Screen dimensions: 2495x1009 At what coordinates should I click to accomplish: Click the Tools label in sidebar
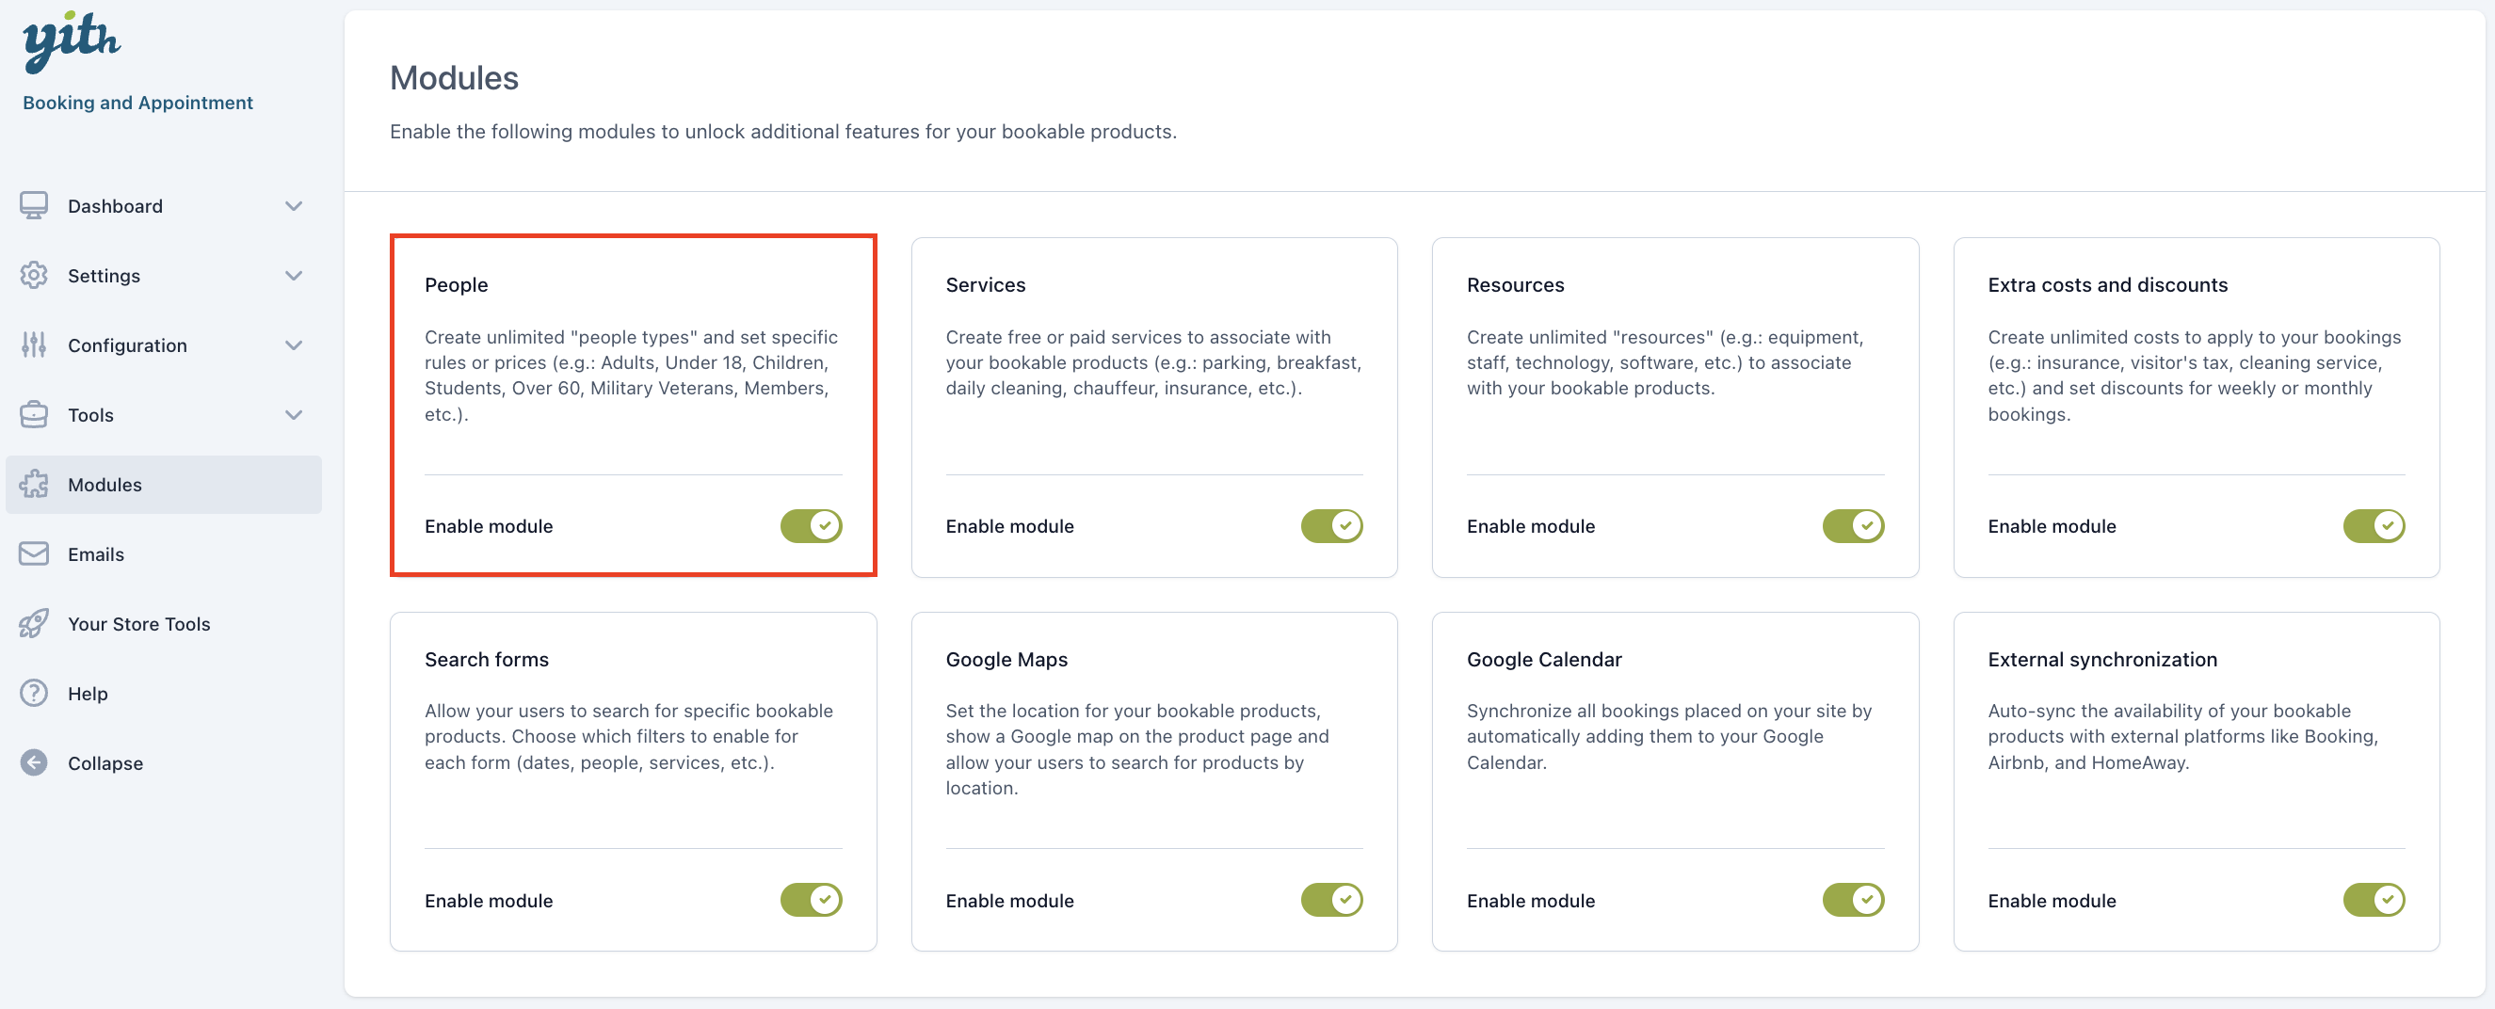pyautogui.click(x=90, y=415)
